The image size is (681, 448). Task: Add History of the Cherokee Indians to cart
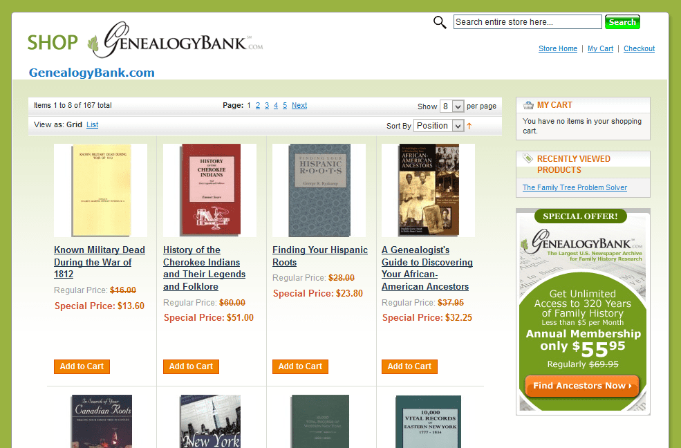click(191, 366)
